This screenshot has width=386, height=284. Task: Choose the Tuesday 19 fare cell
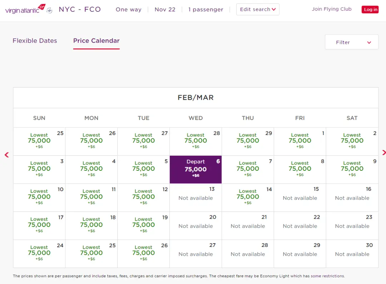tap(143, 225)
